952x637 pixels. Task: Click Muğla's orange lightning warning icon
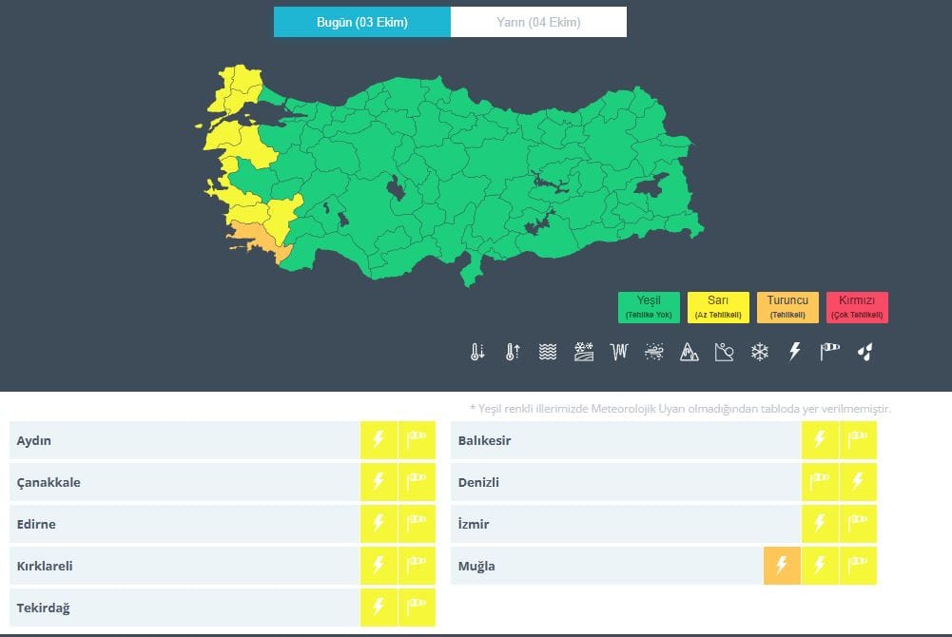point(782,566)
